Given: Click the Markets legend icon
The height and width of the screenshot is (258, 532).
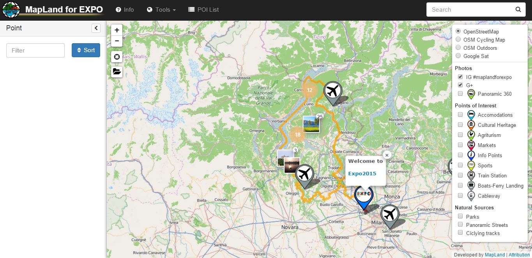Looking at the screenshot, I should (471, 145).
